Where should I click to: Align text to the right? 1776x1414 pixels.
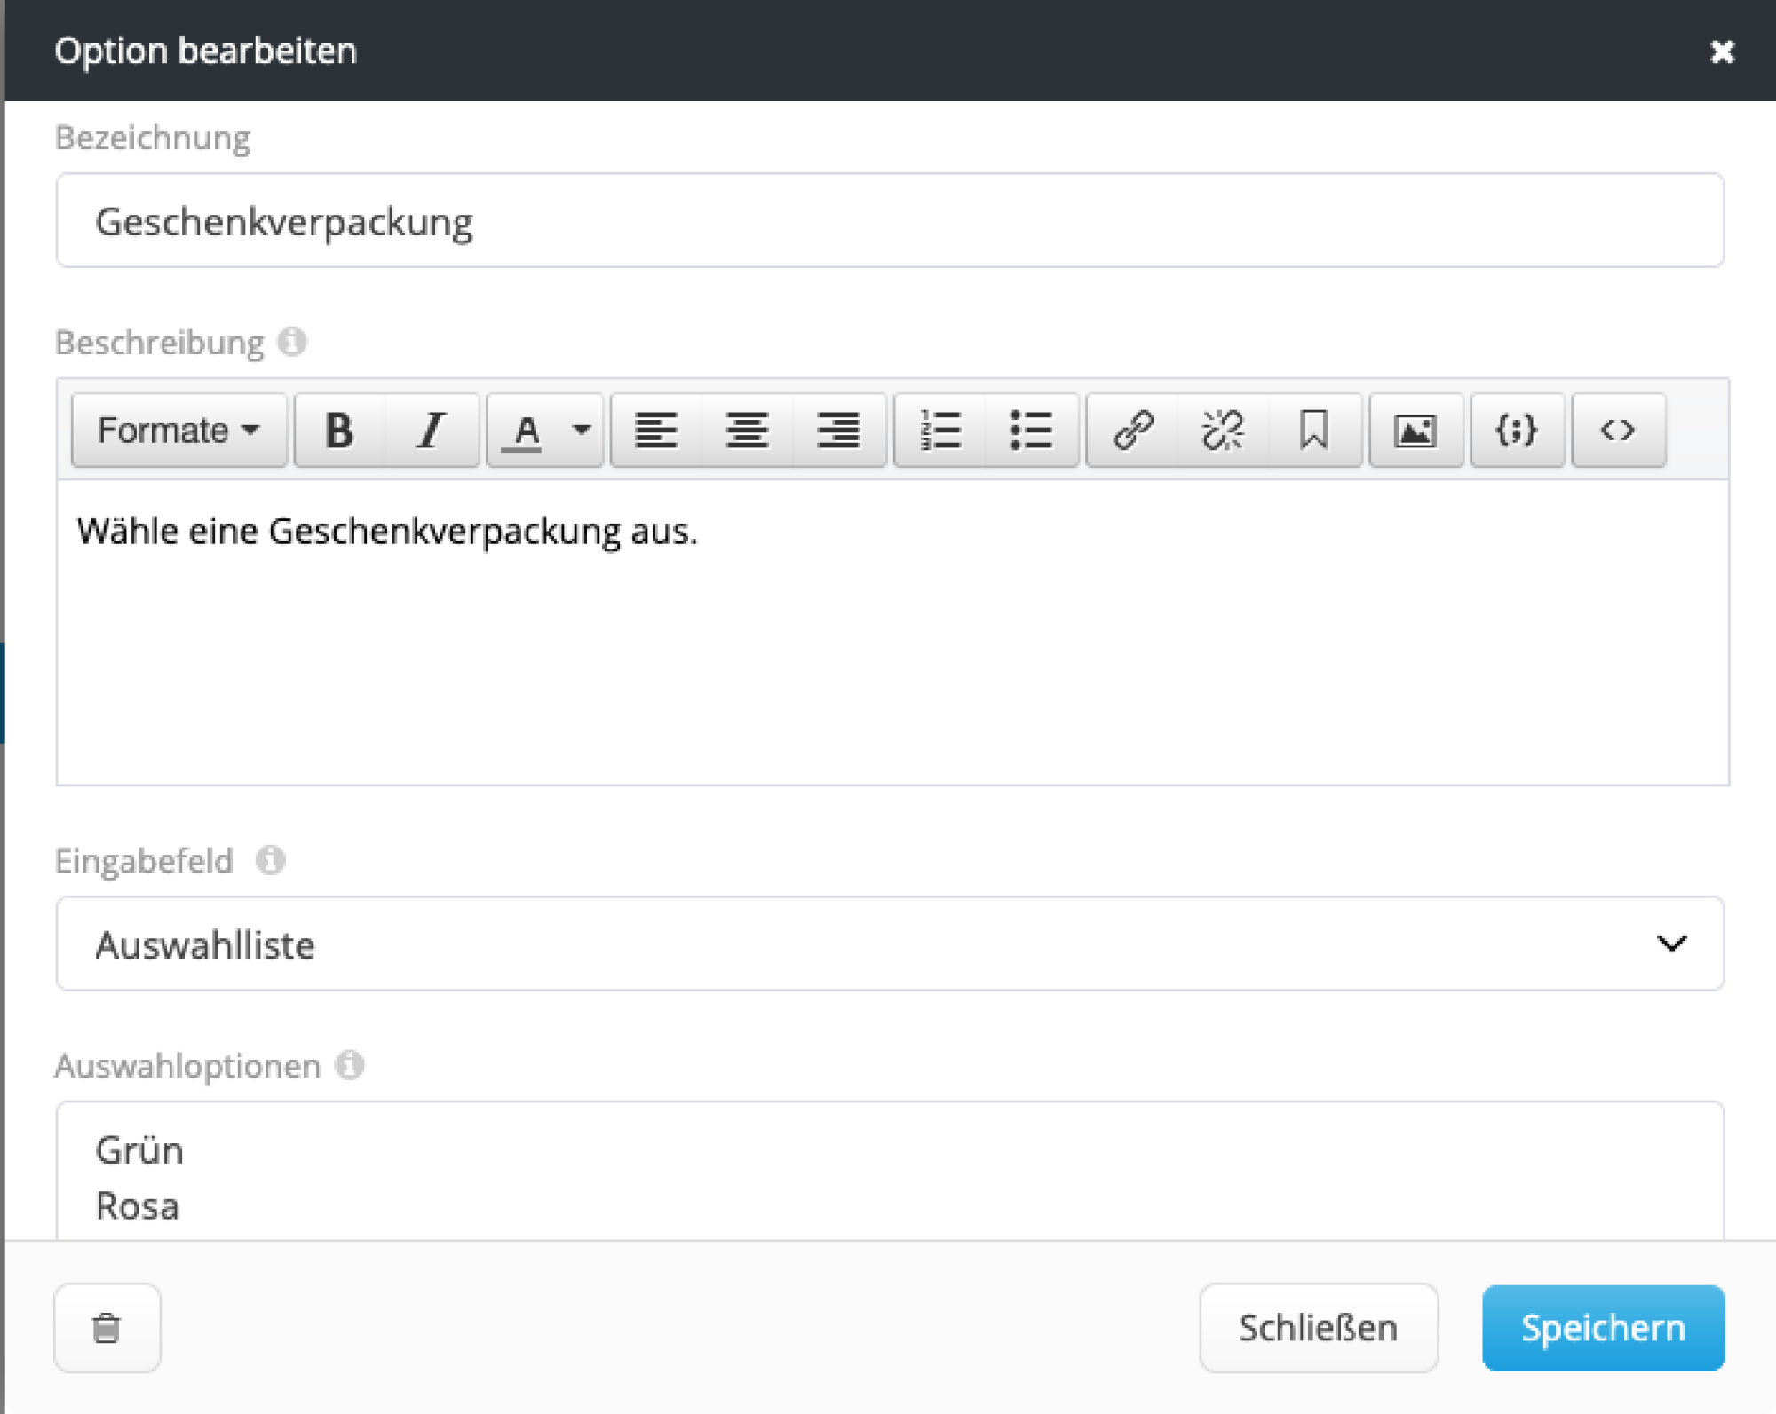click(x=838, y=431)
